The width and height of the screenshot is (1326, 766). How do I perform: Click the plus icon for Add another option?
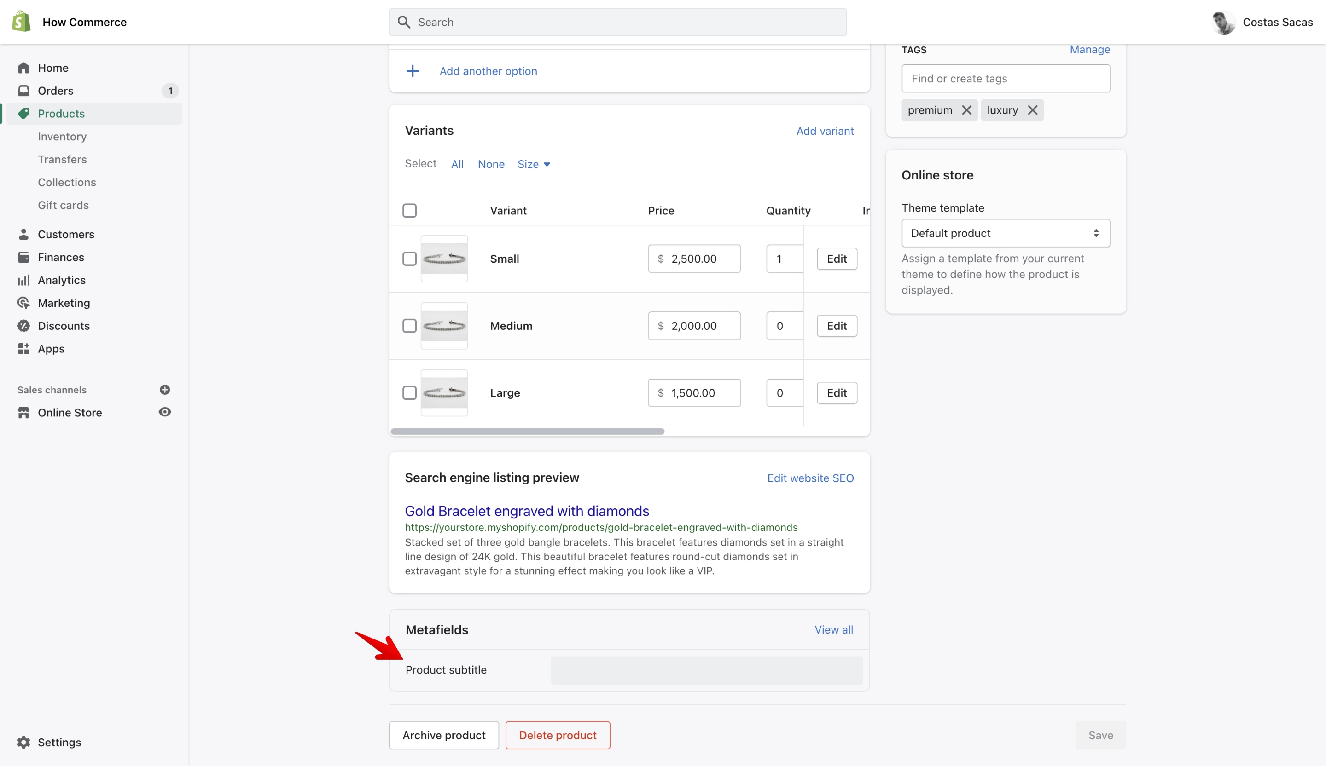pyautogui.click(x=413, y=71)
